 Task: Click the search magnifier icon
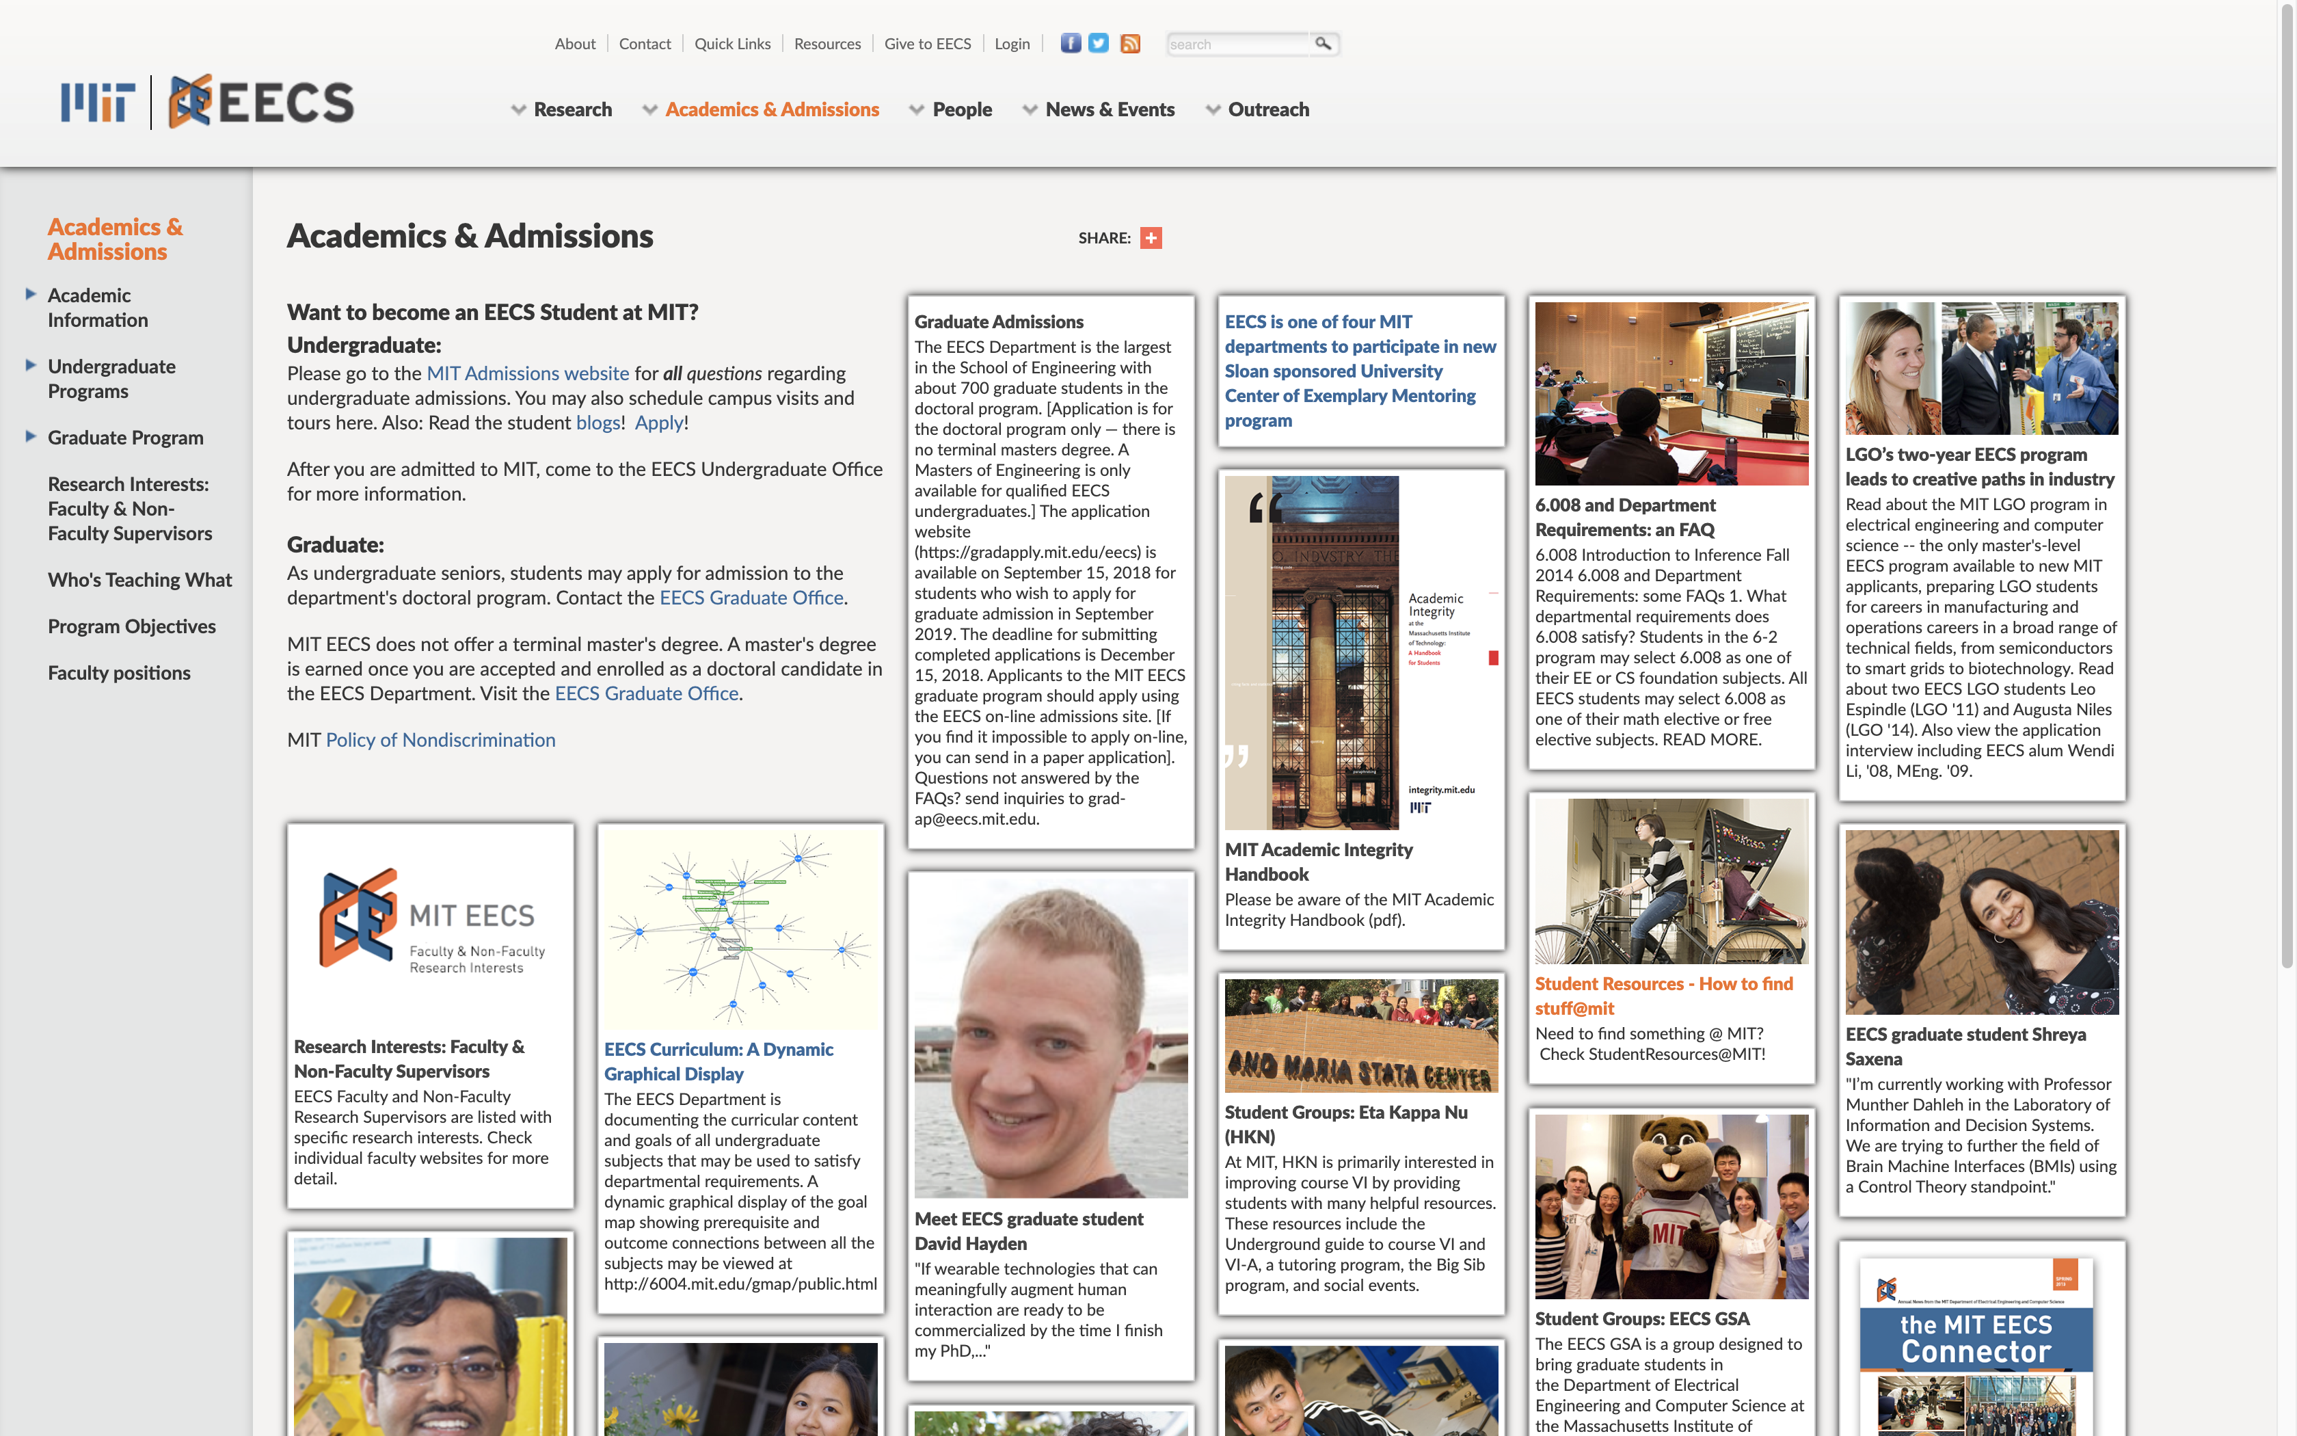(1322, 44)
